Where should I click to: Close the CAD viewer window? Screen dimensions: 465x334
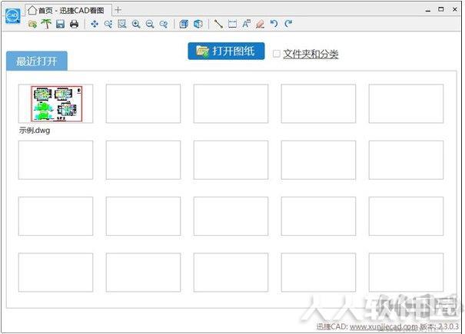tap(454, 9)
